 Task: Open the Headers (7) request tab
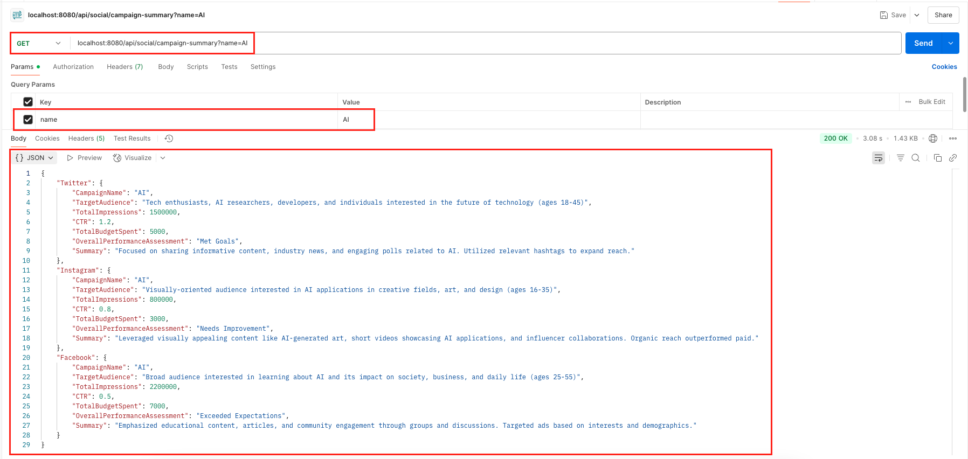tap(125, 67)
